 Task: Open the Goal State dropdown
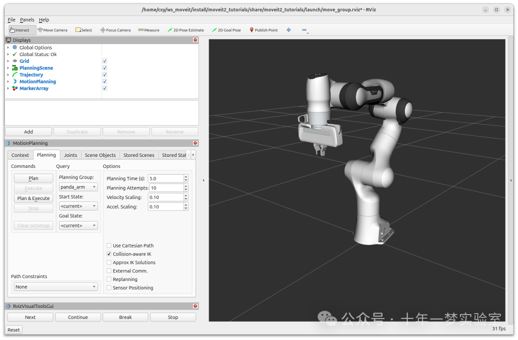click(78, 226)
